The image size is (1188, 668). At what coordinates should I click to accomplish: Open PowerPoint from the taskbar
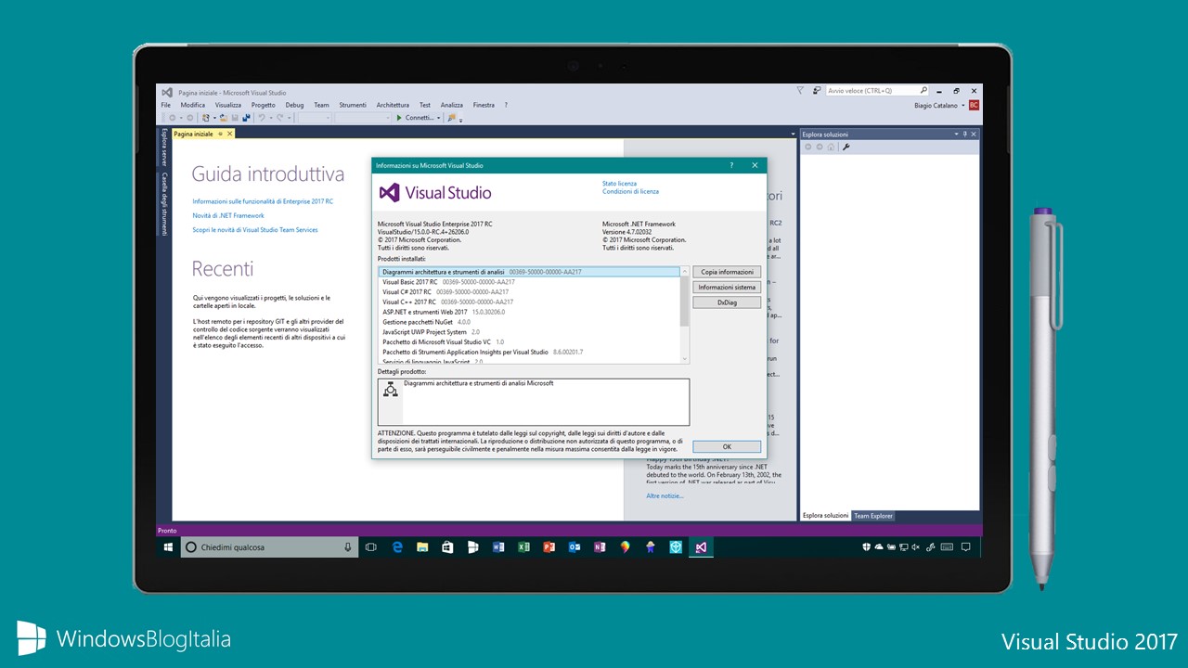(x=549, y=547)
